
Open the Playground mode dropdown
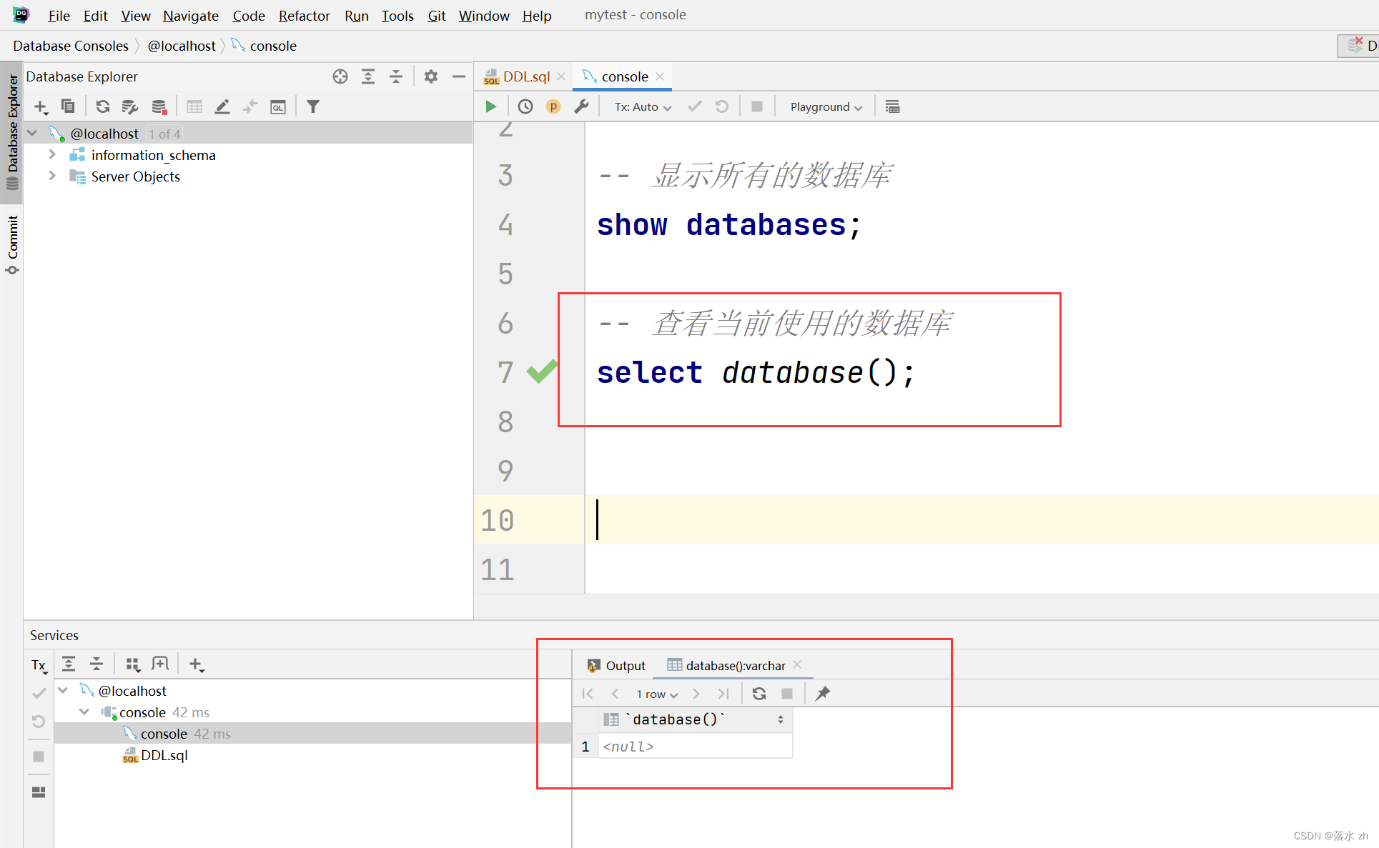pyautogui.click(x=826, y=106)
